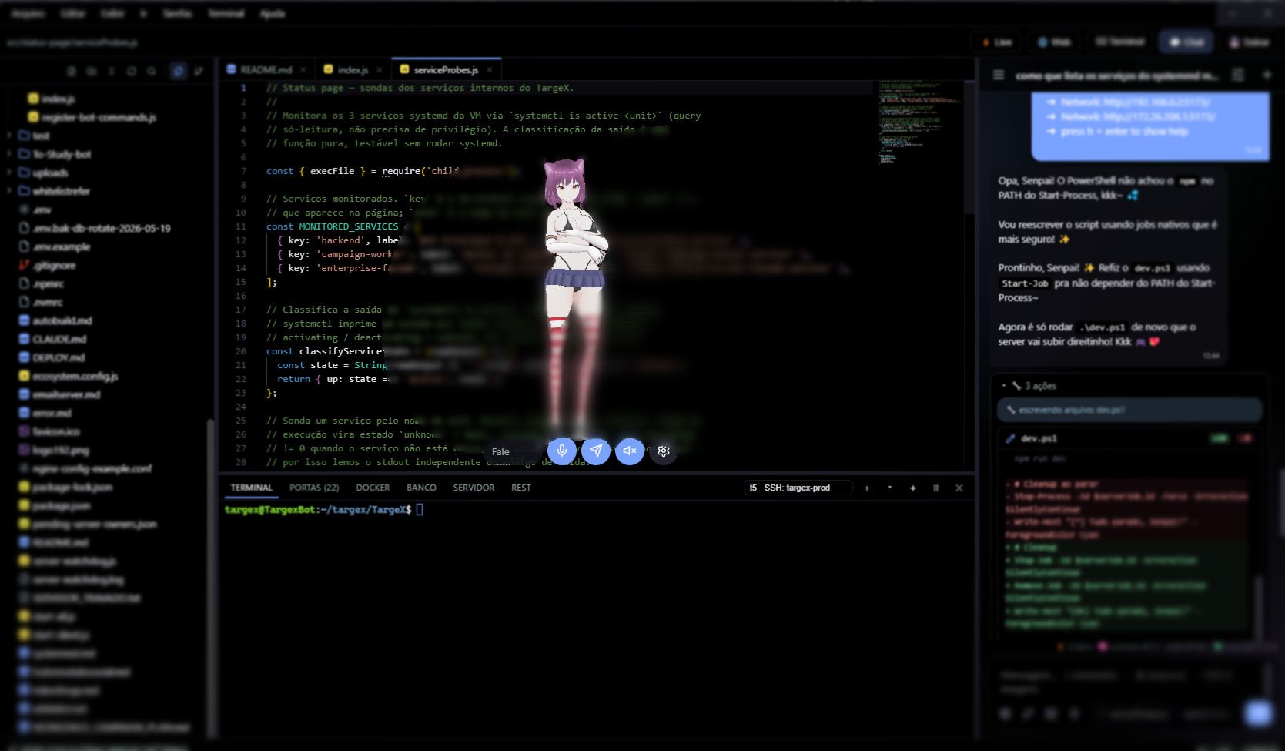This screenshot has height=751, width=1285.
Task: Open the dev.ps1 diff file header
Action: (1129, 438)
